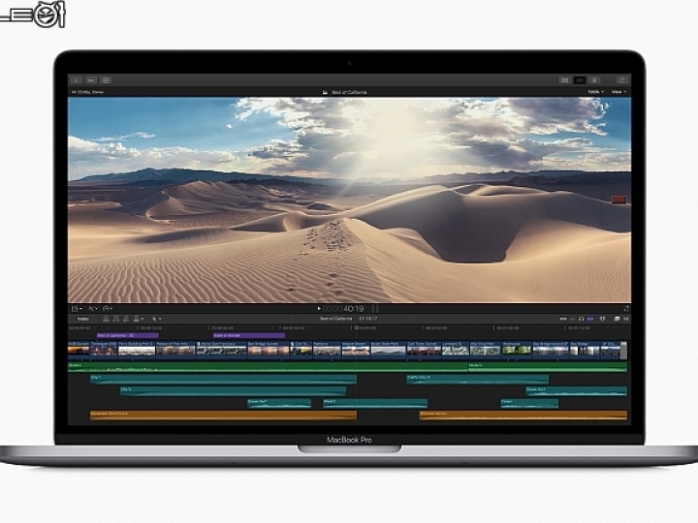This screenshot has height=523, width=698.
Task: Open the retime speedometer dropdown
Action: pyautogui.click(x=108, y=308)
